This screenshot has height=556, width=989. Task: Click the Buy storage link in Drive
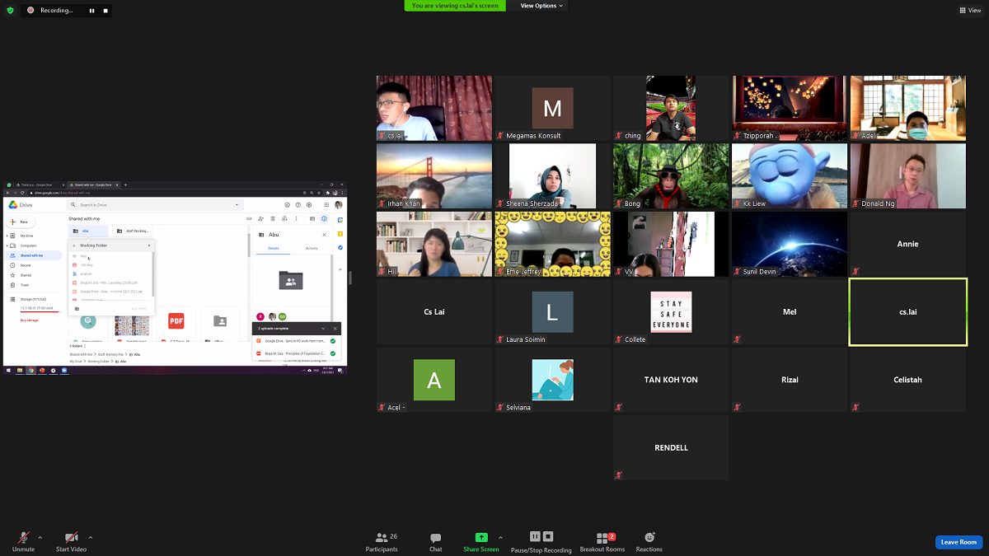point(30,320)
